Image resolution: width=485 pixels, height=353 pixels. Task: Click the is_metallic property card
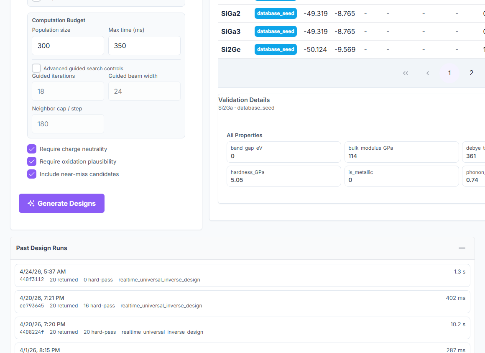pyautogui.click(x=401, y=176)
